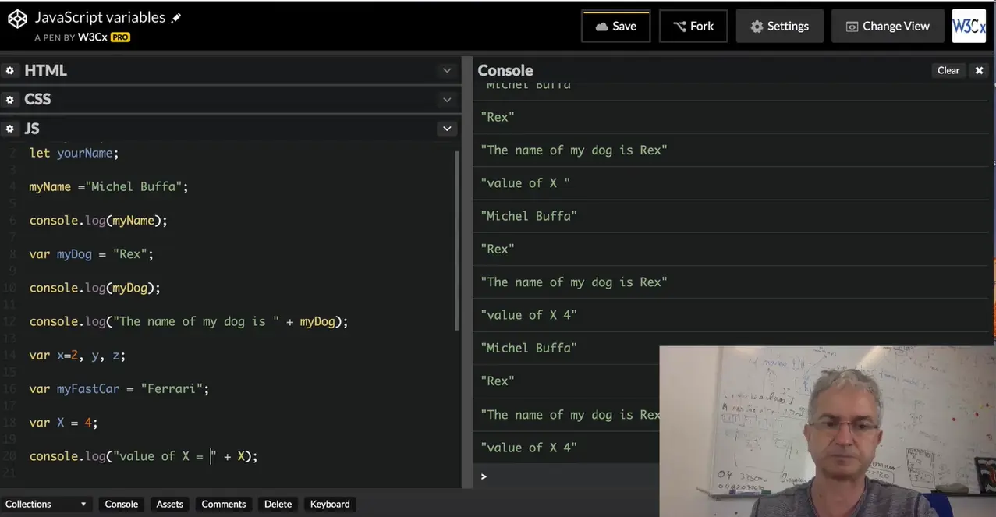Viewport: 996px width, 517px height.
Task: Click the Console panel heading
Action: pos(505,70)
